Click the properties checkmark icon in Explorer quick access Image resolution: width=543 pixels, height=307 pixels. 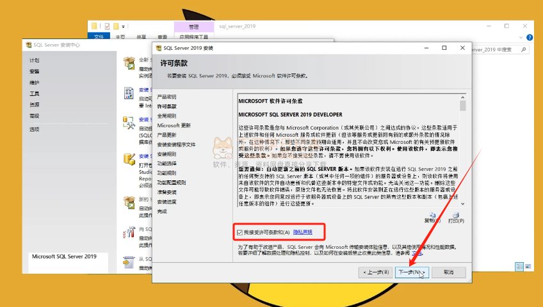[x=107, y=26]
